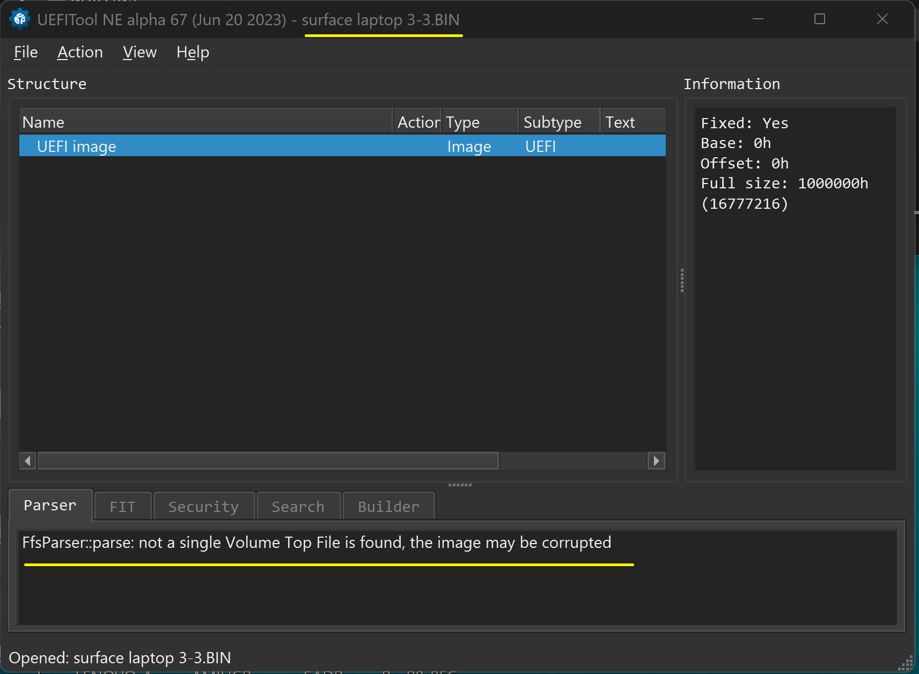Click the Subtype column header
The image size is (919, 674).
point(558,122)
